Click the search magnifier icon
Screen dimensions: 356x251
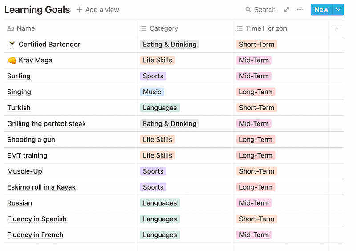[x=248, y=10]
